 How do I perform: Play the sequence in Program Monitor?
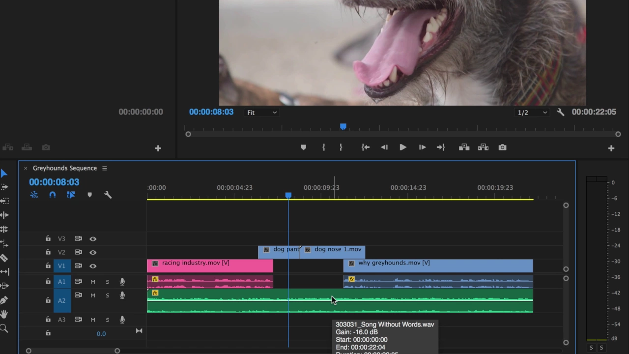[402, 147]
